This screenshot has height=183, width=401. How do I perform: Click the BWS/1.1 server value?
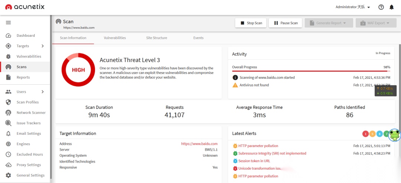pyautogui.click(x=211, y=150)
